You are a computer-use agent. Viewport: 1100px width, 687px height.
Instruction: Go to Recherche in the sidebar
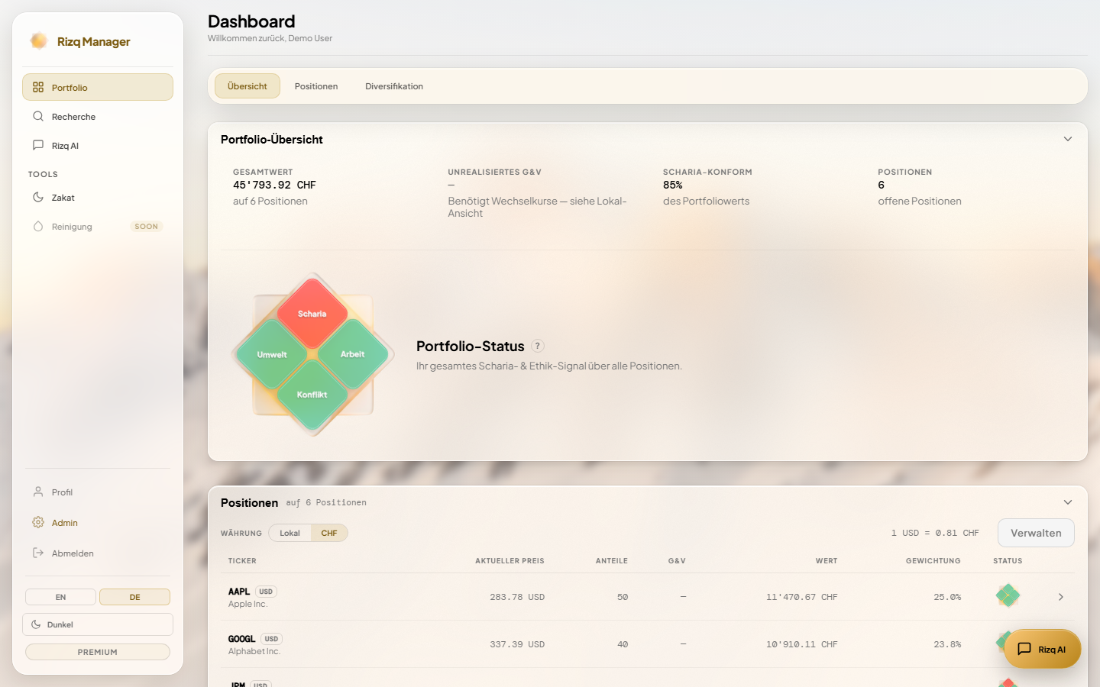pos(98,116)
